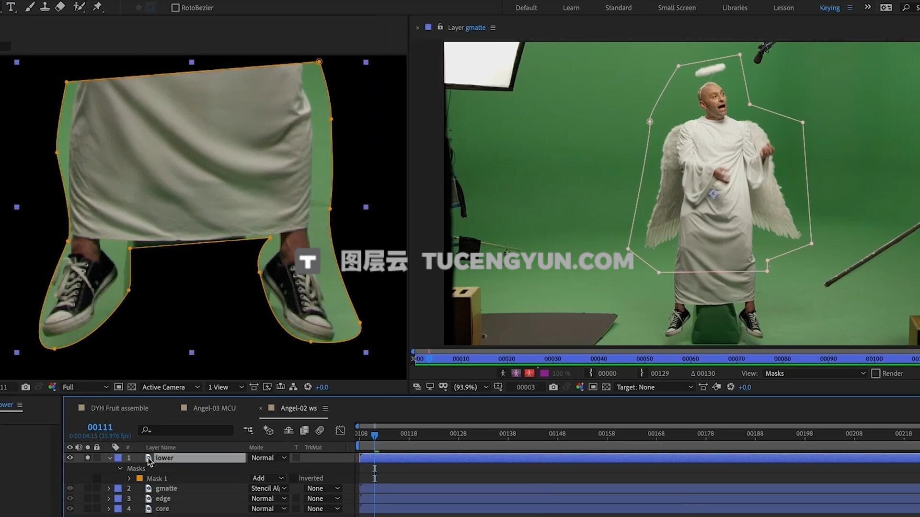Click Mask 1 orange color swatch
920x517 pixels.
coord(139,478)
